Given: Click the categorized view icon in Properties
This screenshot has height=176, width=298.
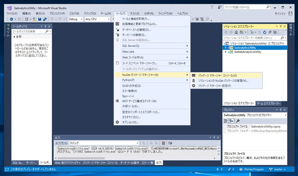Looking at the screenshot, I should coord(226,121).
